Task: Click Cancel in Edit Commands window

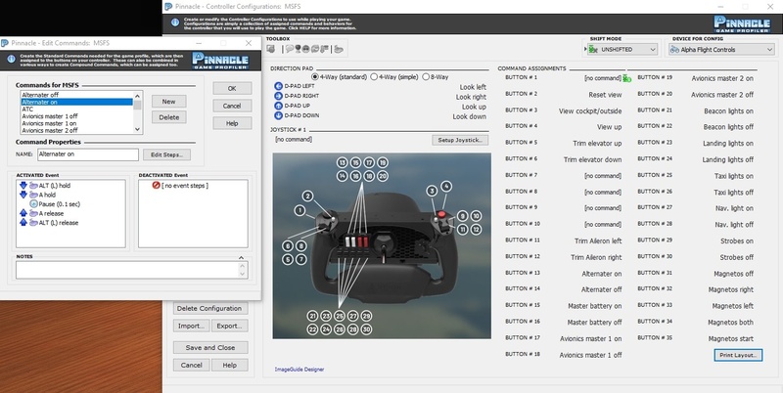Action: [x=232, y=106]
